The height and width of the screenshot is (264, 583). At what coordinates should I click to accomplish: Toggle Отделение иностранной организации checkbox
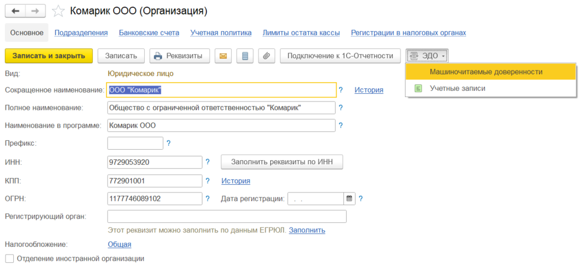pyautogui.click(x=10, y=258)
